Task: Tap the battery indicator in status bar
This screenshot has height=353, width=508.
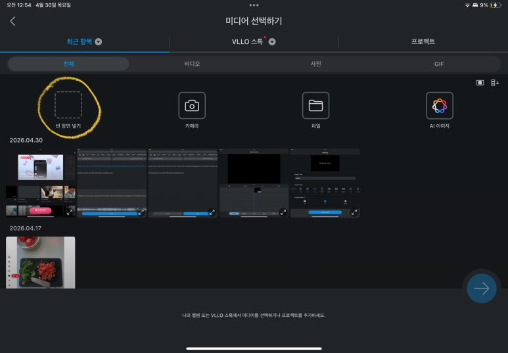Action: [496, 5]
